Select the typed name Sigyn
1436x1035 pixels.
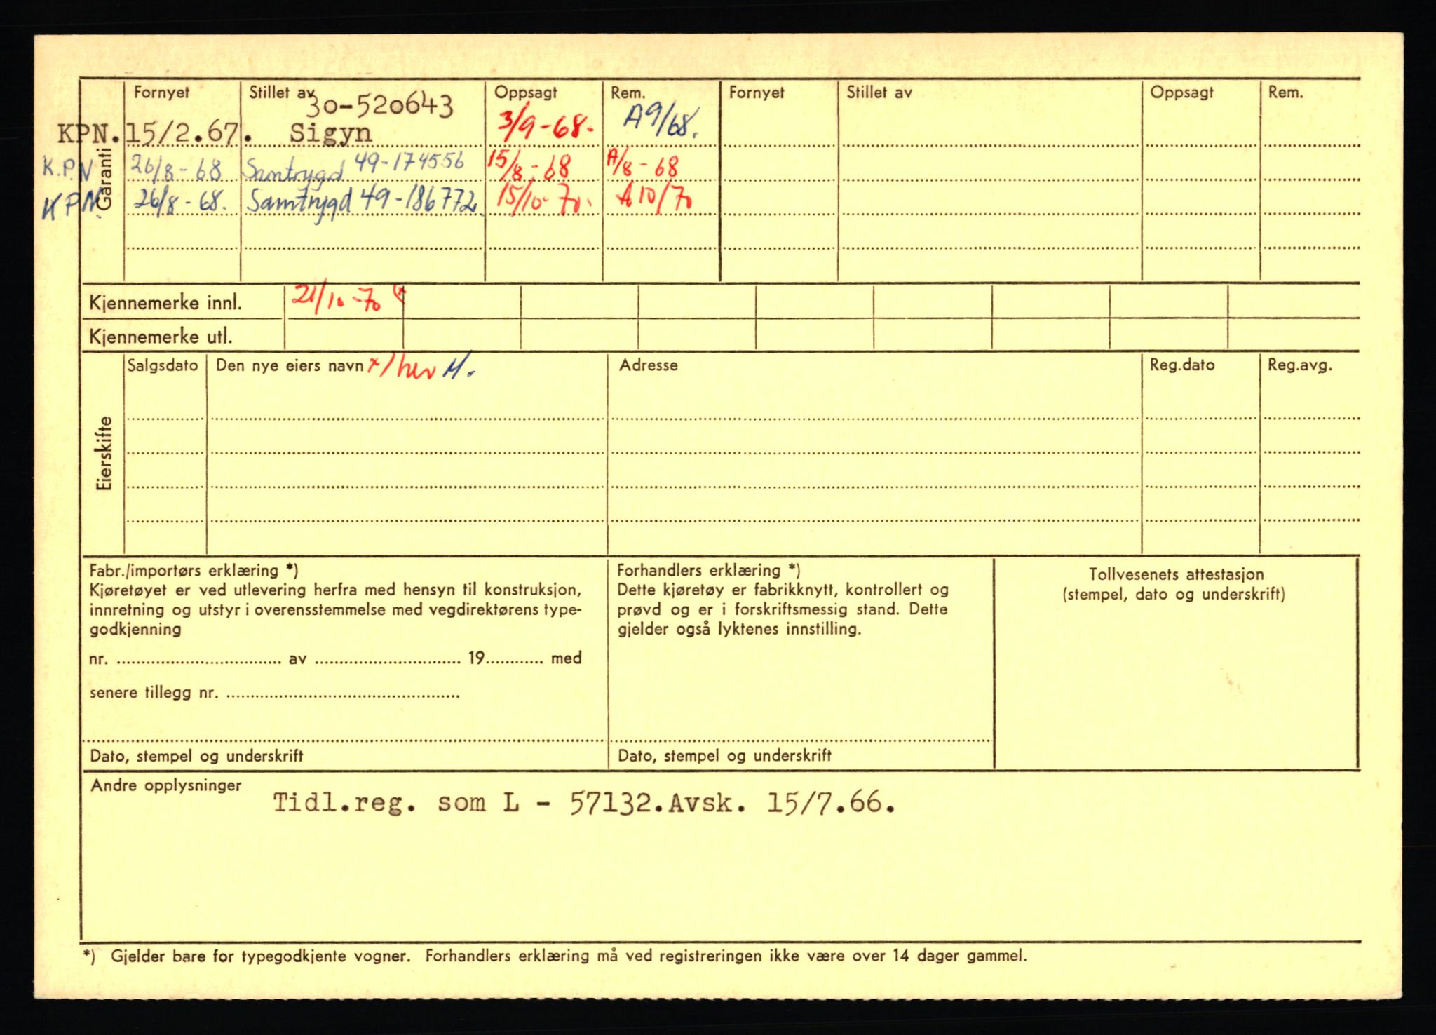click(330, 133)
